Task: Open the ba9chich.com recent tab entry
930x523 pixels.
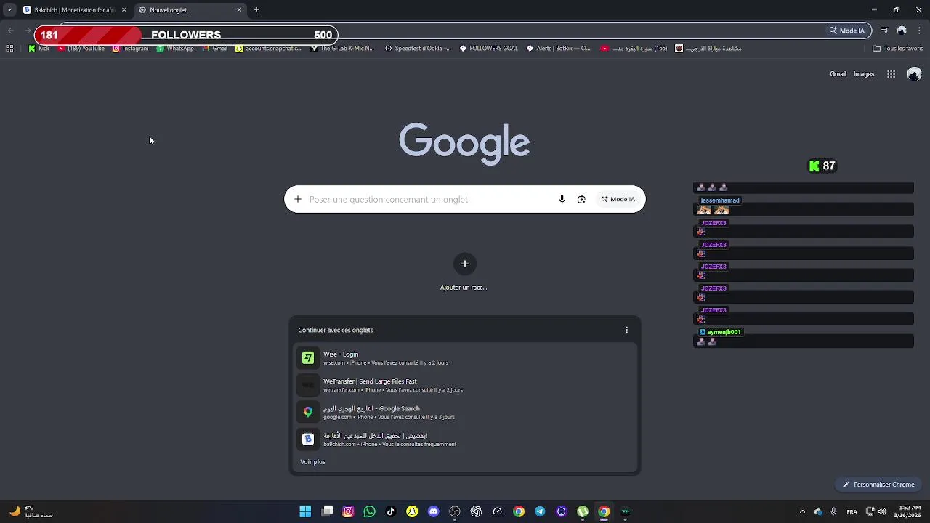Action: click(x=465, y=439)
